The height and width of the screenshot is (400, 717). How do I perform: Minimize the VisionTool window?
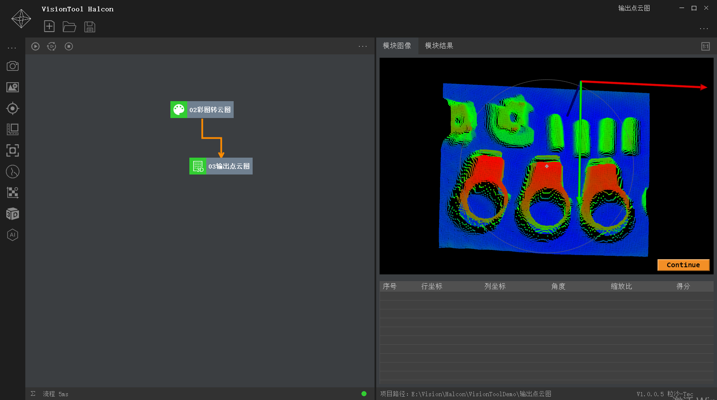coord(682,8)
